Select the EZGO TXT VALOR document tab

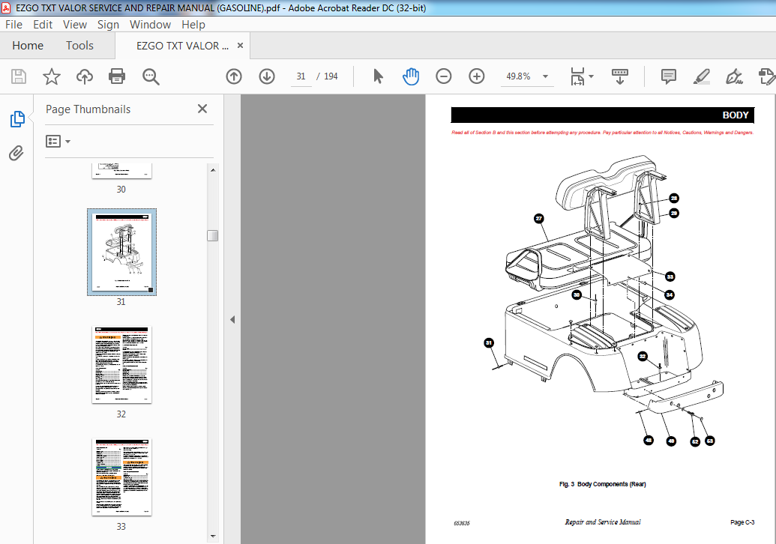[182, 46]
